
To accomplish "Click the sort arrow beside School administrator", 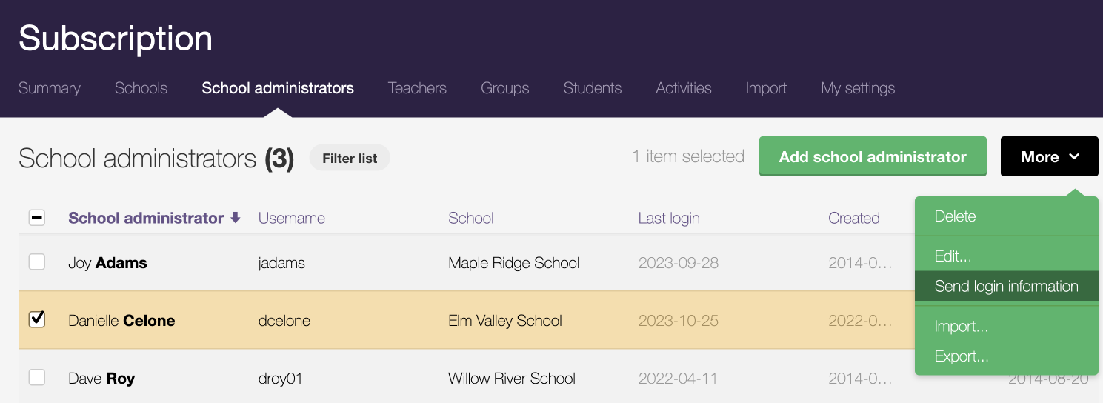I will (x=236, y=218).
